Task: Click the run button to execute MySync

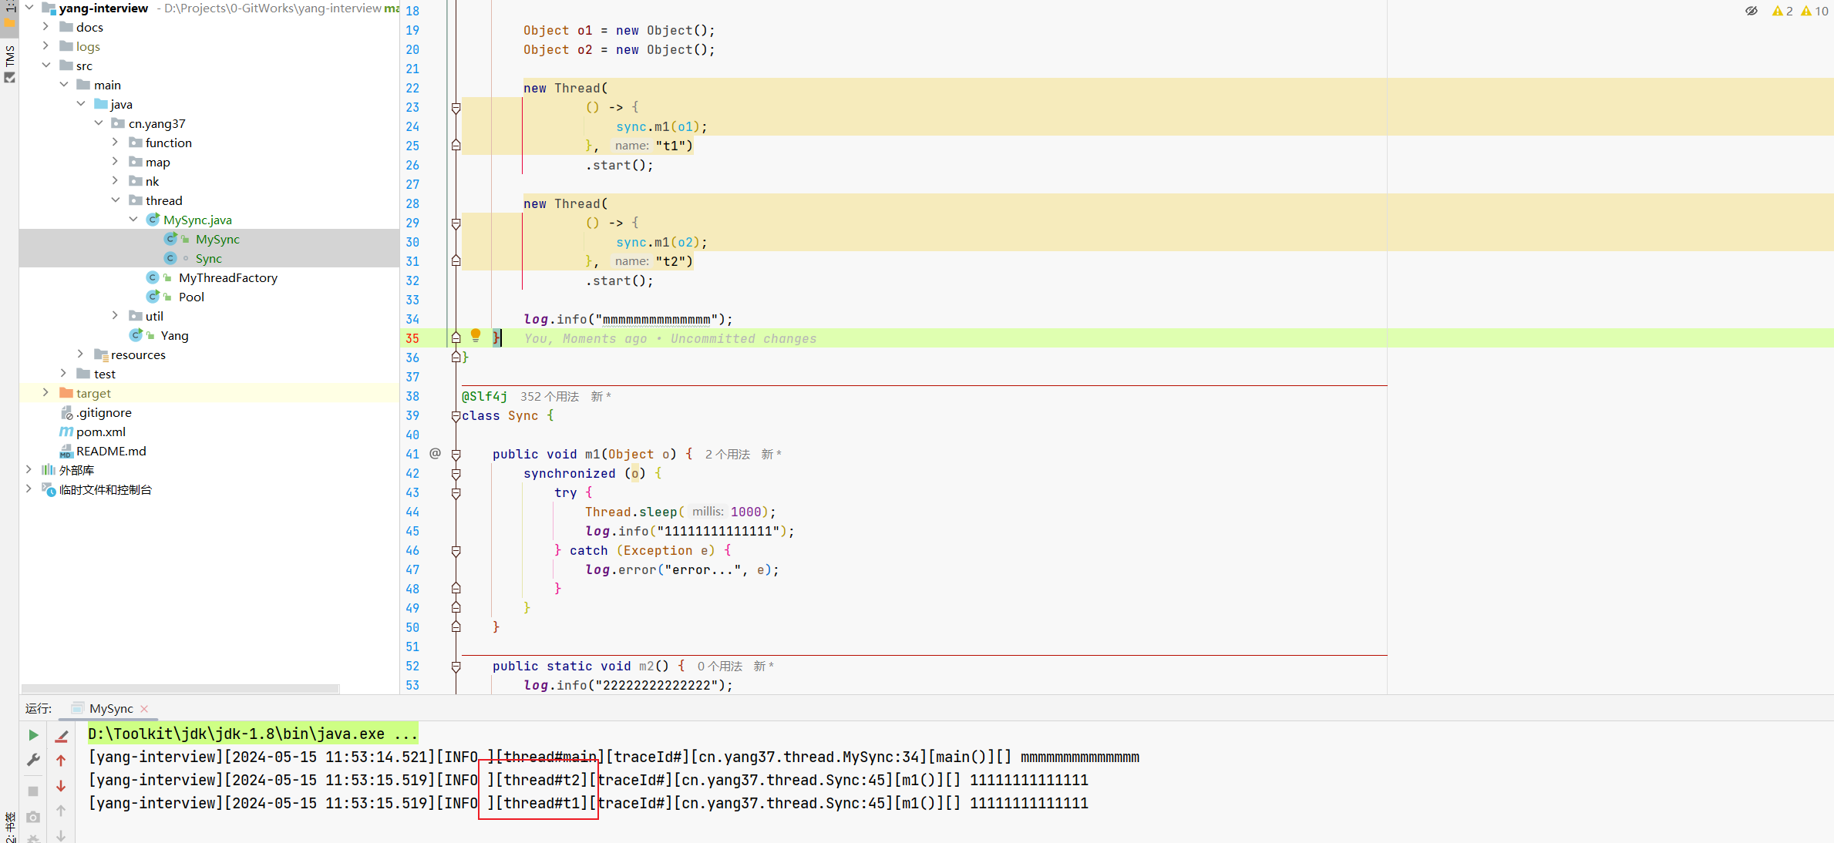Action: coord(32,733)
